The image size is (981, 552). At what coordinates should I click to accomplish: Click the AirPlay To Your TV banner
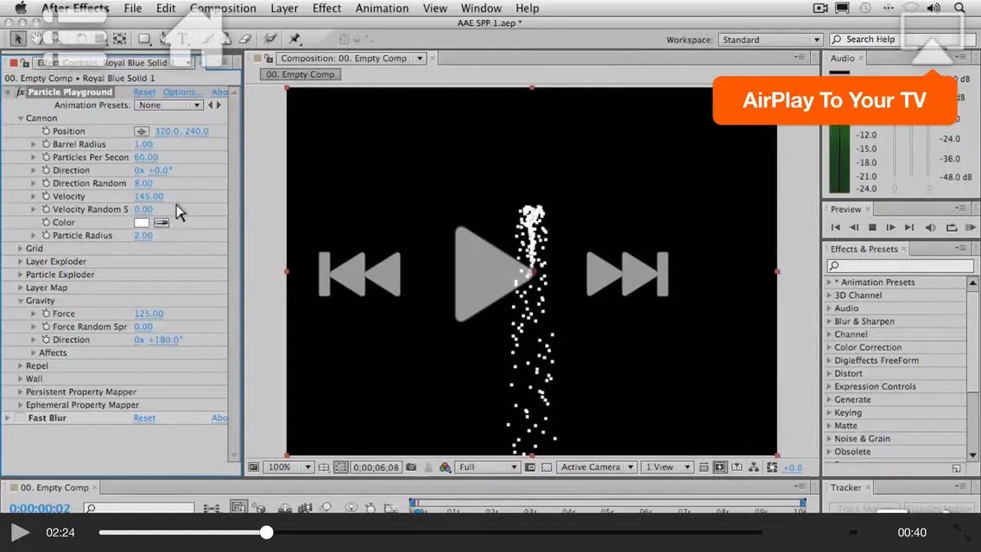834,100
